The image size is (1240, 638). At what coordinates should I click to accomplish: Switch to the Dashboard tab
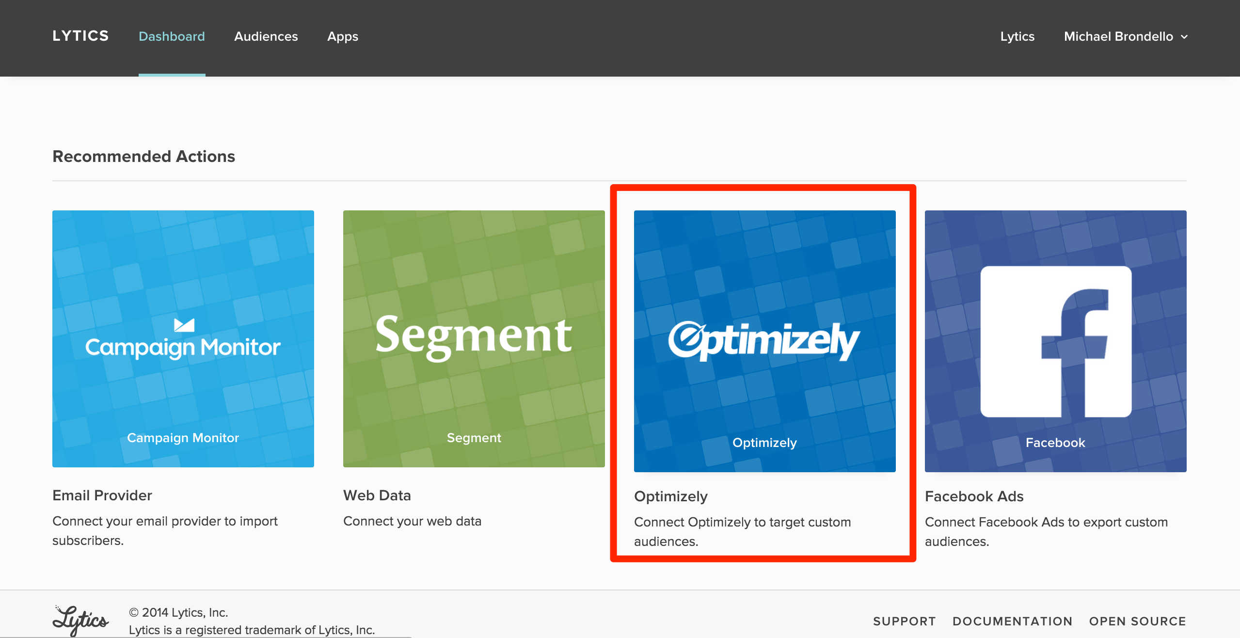[x=172, y=36]
